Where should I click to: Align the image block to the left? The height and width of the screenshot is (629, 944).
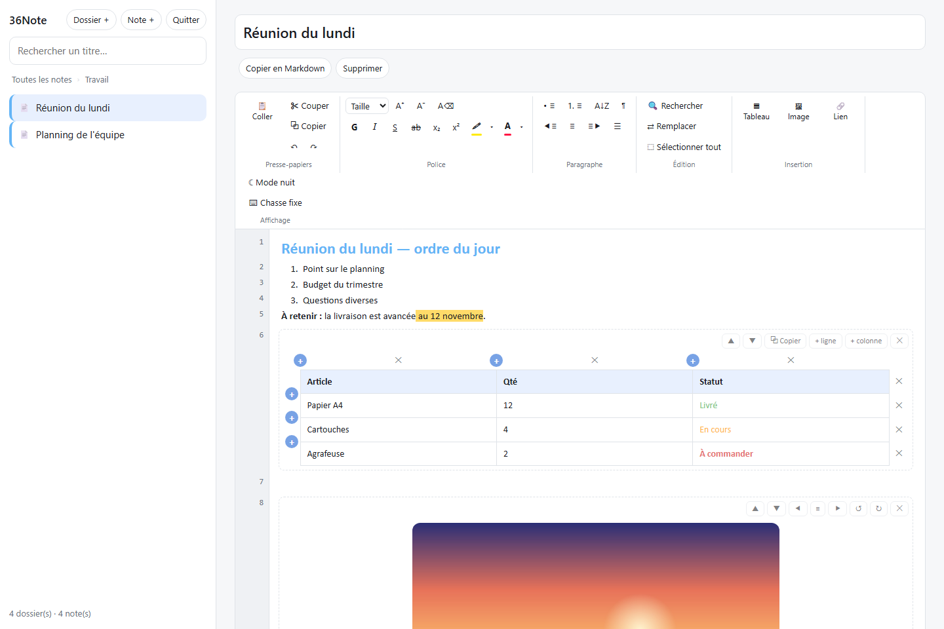pyautogui.click(x=797, y=508)
